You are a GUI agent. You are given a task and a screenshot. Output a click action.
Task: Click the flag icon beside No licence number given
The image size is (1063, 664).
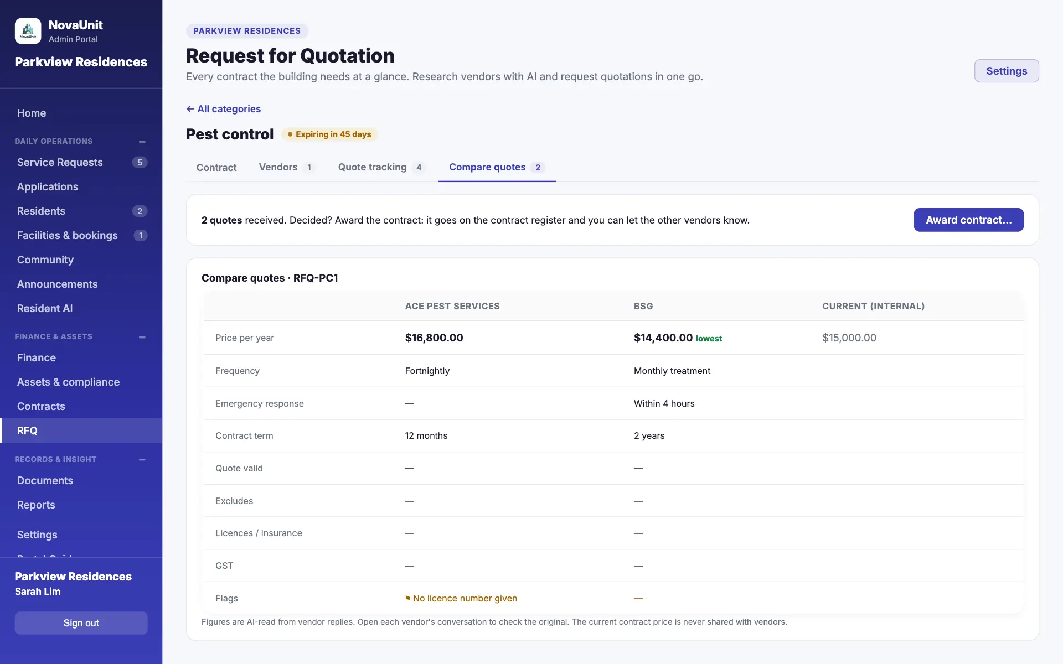click(x=408, y=599)
